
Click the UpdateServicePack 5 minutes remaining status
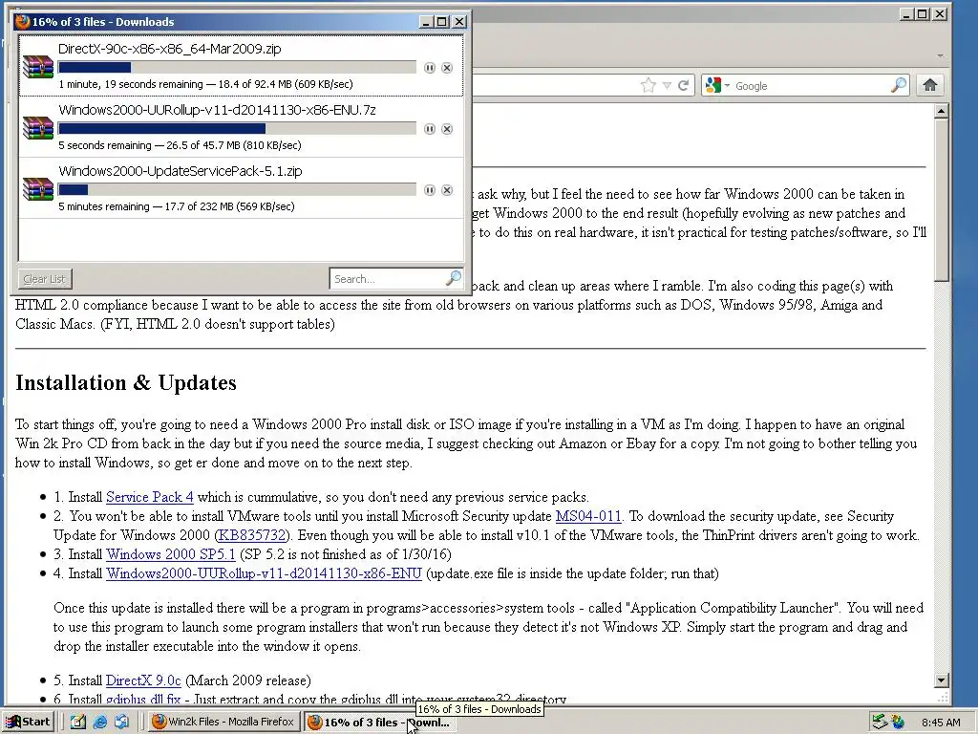click(177, 206)
